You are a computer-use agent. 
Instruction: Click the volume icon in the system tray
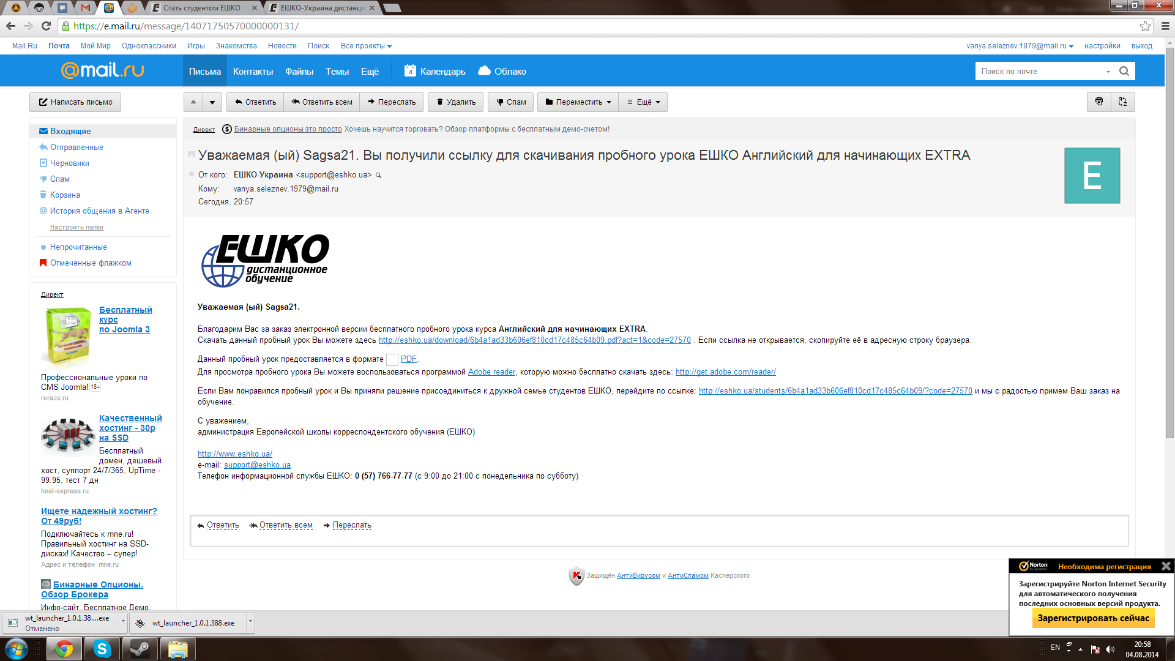(1110, 649)
